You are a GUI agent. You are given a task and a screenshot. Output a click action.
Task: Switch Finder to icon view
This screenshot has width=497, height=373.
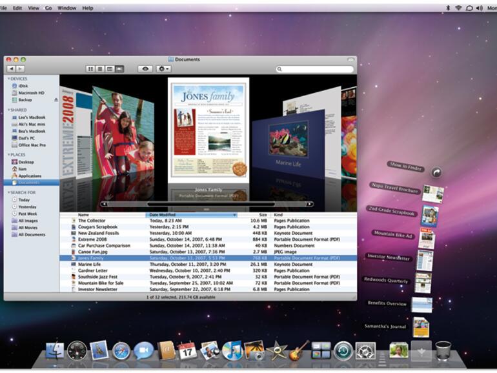[x=90, y=69]
